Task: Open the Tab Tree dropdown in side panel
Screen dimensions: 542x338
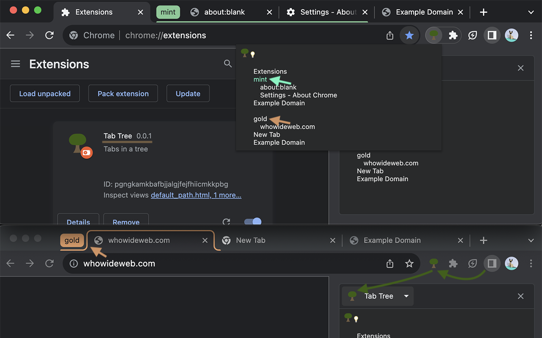Action: [x=406, y=296]
